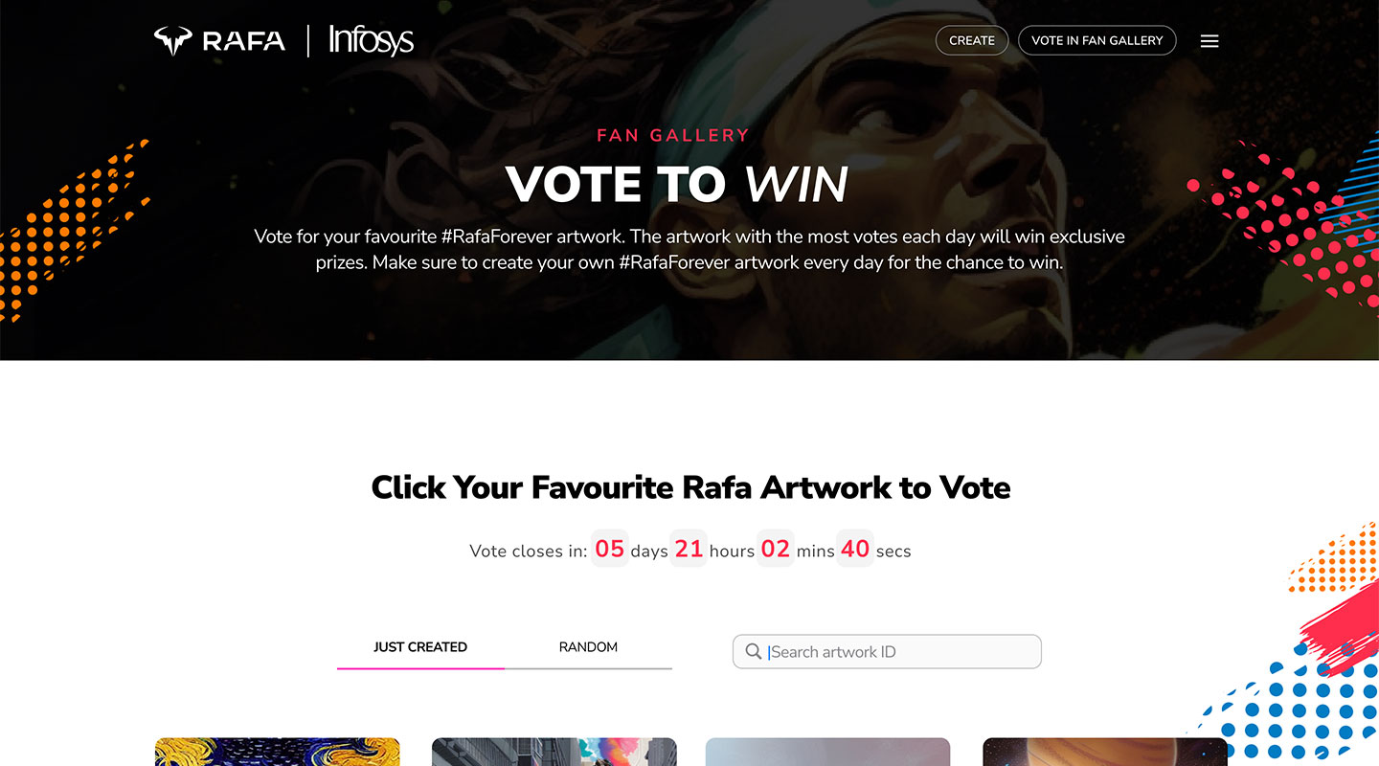Click the days countdown number
Viewport: 1379px width, 766px height.
[609, 549]
